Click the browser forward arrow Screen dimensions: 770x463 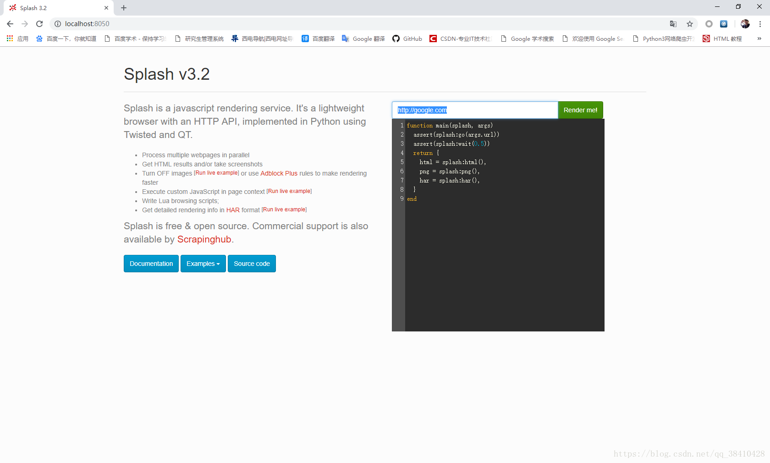[x=25, y=24]
